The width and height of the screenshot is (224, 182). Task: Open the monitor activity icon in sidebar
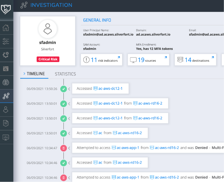pyautogui.click(x=6, y=137)
